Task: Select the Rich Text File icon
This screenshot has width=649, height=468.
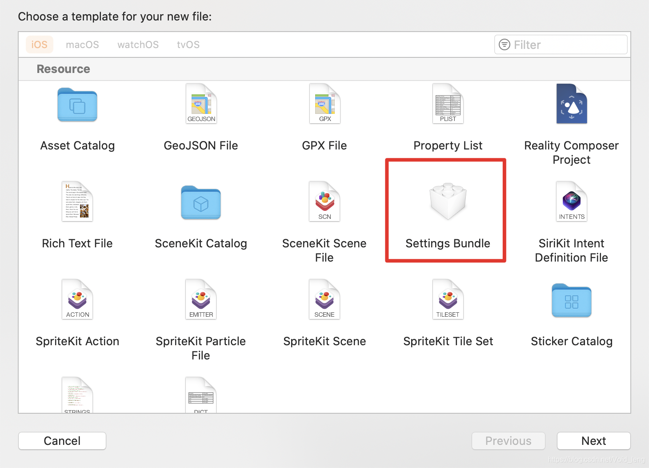Action: (77, 202)
